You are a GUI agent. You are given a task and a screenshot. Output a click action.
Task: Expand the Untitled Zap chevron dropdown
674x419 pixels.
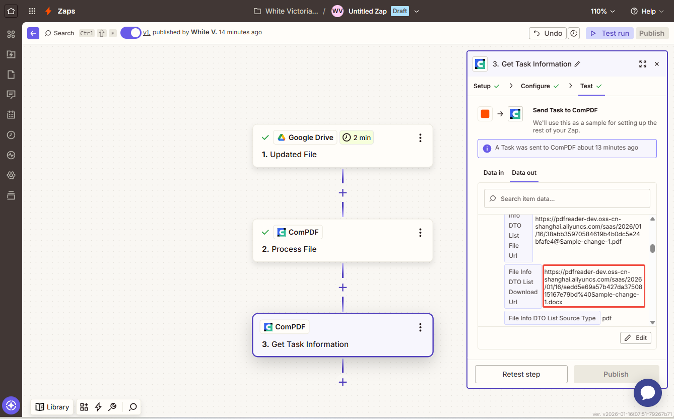click(417, 11)
